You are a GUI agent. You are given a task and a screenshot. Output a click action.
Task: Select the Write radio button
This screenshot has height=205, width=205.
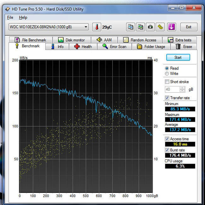coord(167,73)
